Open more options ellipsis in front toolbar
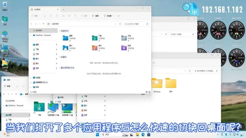The height and width of the screenshot is (138, 246). [x=118, y=16]
